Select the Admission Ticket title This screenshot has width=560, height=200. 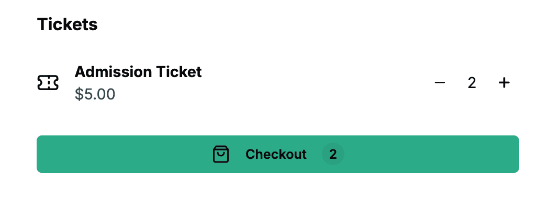(138, 72)
